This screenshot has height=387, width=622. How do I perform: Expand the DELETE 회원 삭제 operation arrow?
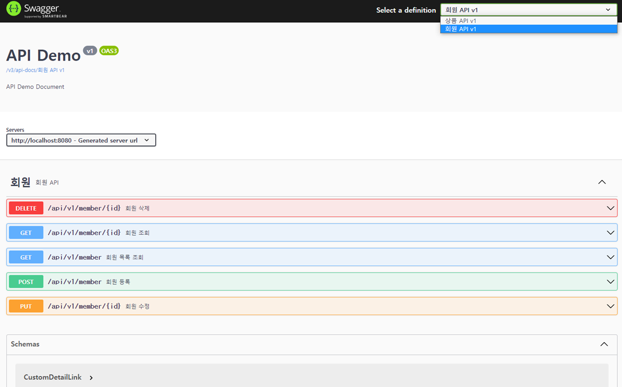tap(611, 208)
